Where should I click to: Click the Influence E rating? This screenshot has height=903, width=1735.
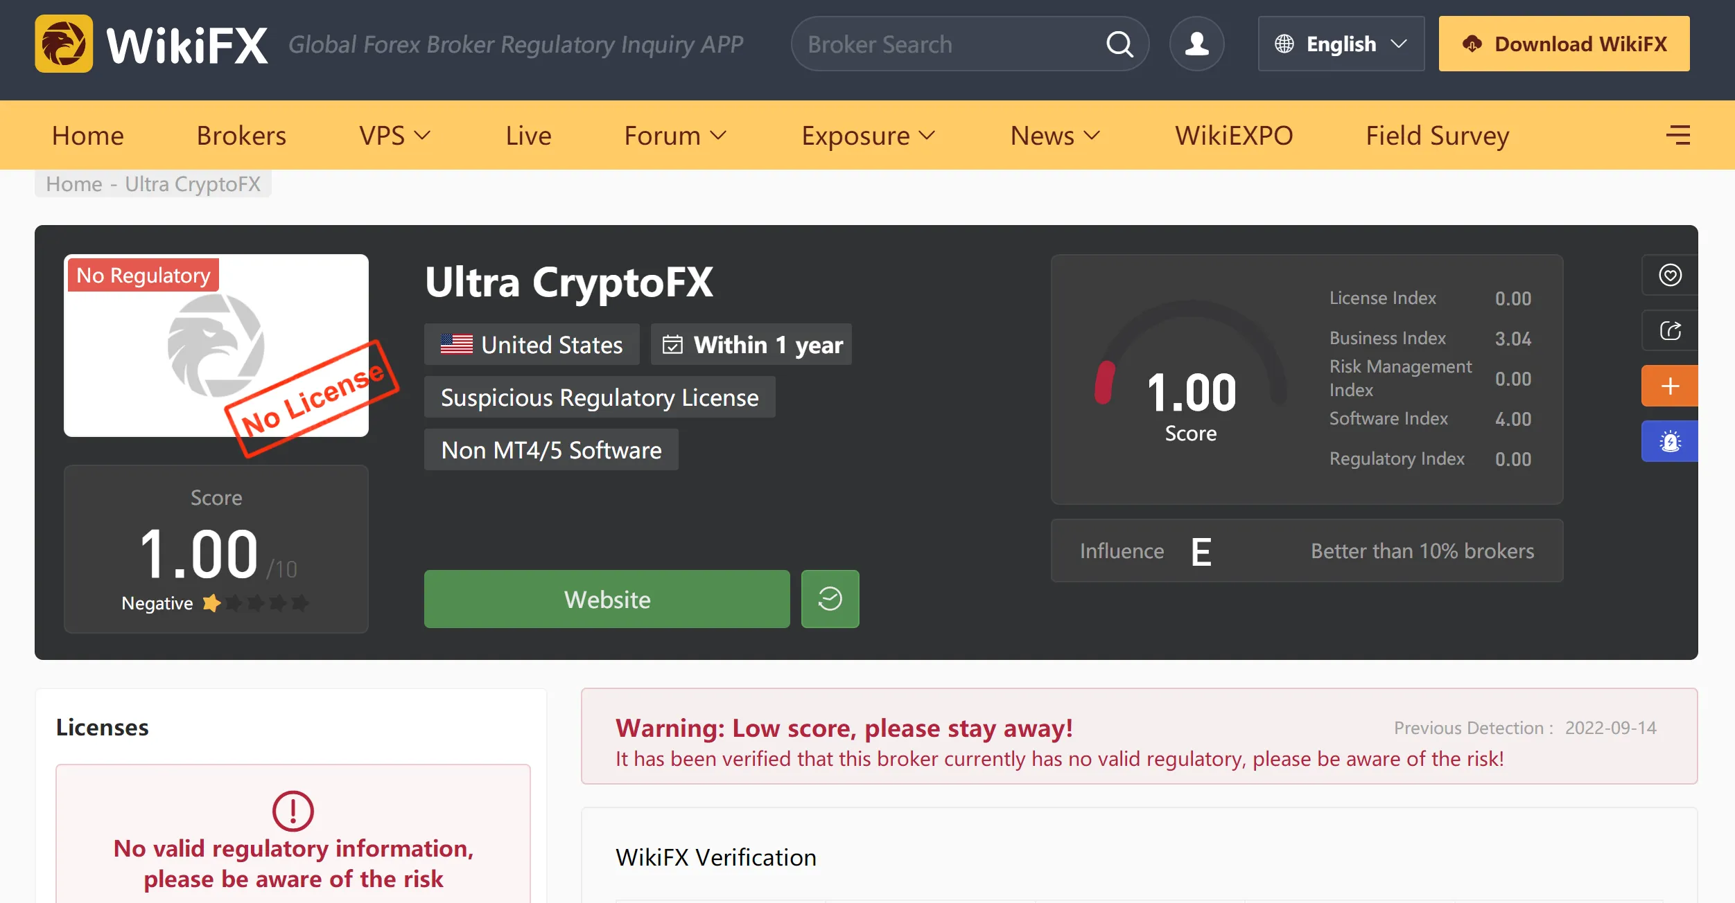tap(1201, 552)
